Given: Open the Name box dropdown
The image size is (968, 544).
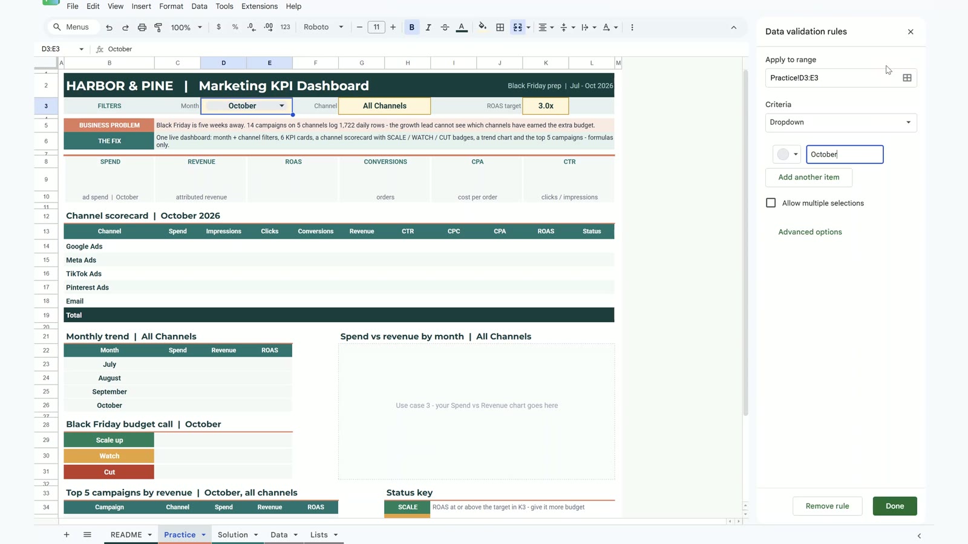Looking at the screenshot, I should coord(81,49).
